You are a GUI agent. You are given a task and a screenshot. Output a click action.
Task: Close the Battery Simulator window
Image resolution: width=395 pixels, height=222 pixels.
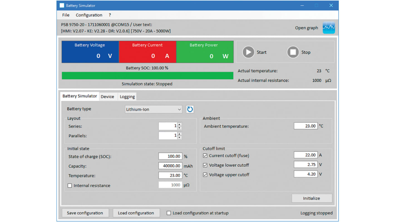point(331,5)
